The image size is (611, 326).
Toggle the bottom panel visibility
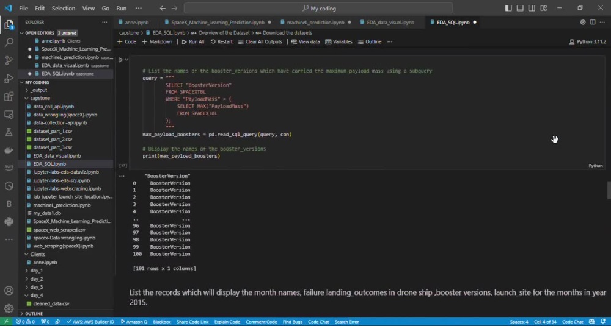point(520,8)
